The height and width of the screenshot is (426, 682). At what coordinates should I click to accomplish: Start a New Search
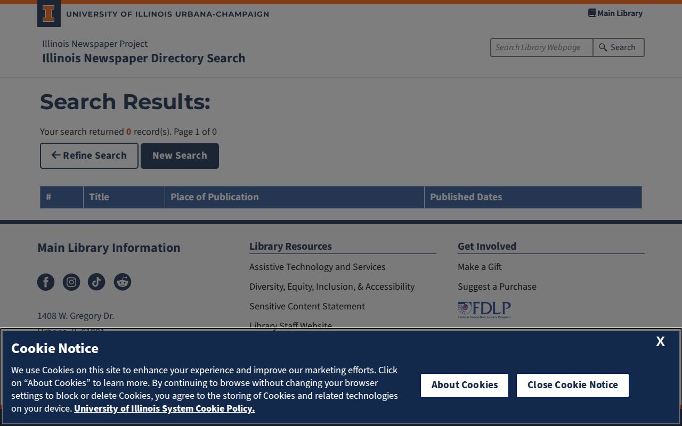180,155
